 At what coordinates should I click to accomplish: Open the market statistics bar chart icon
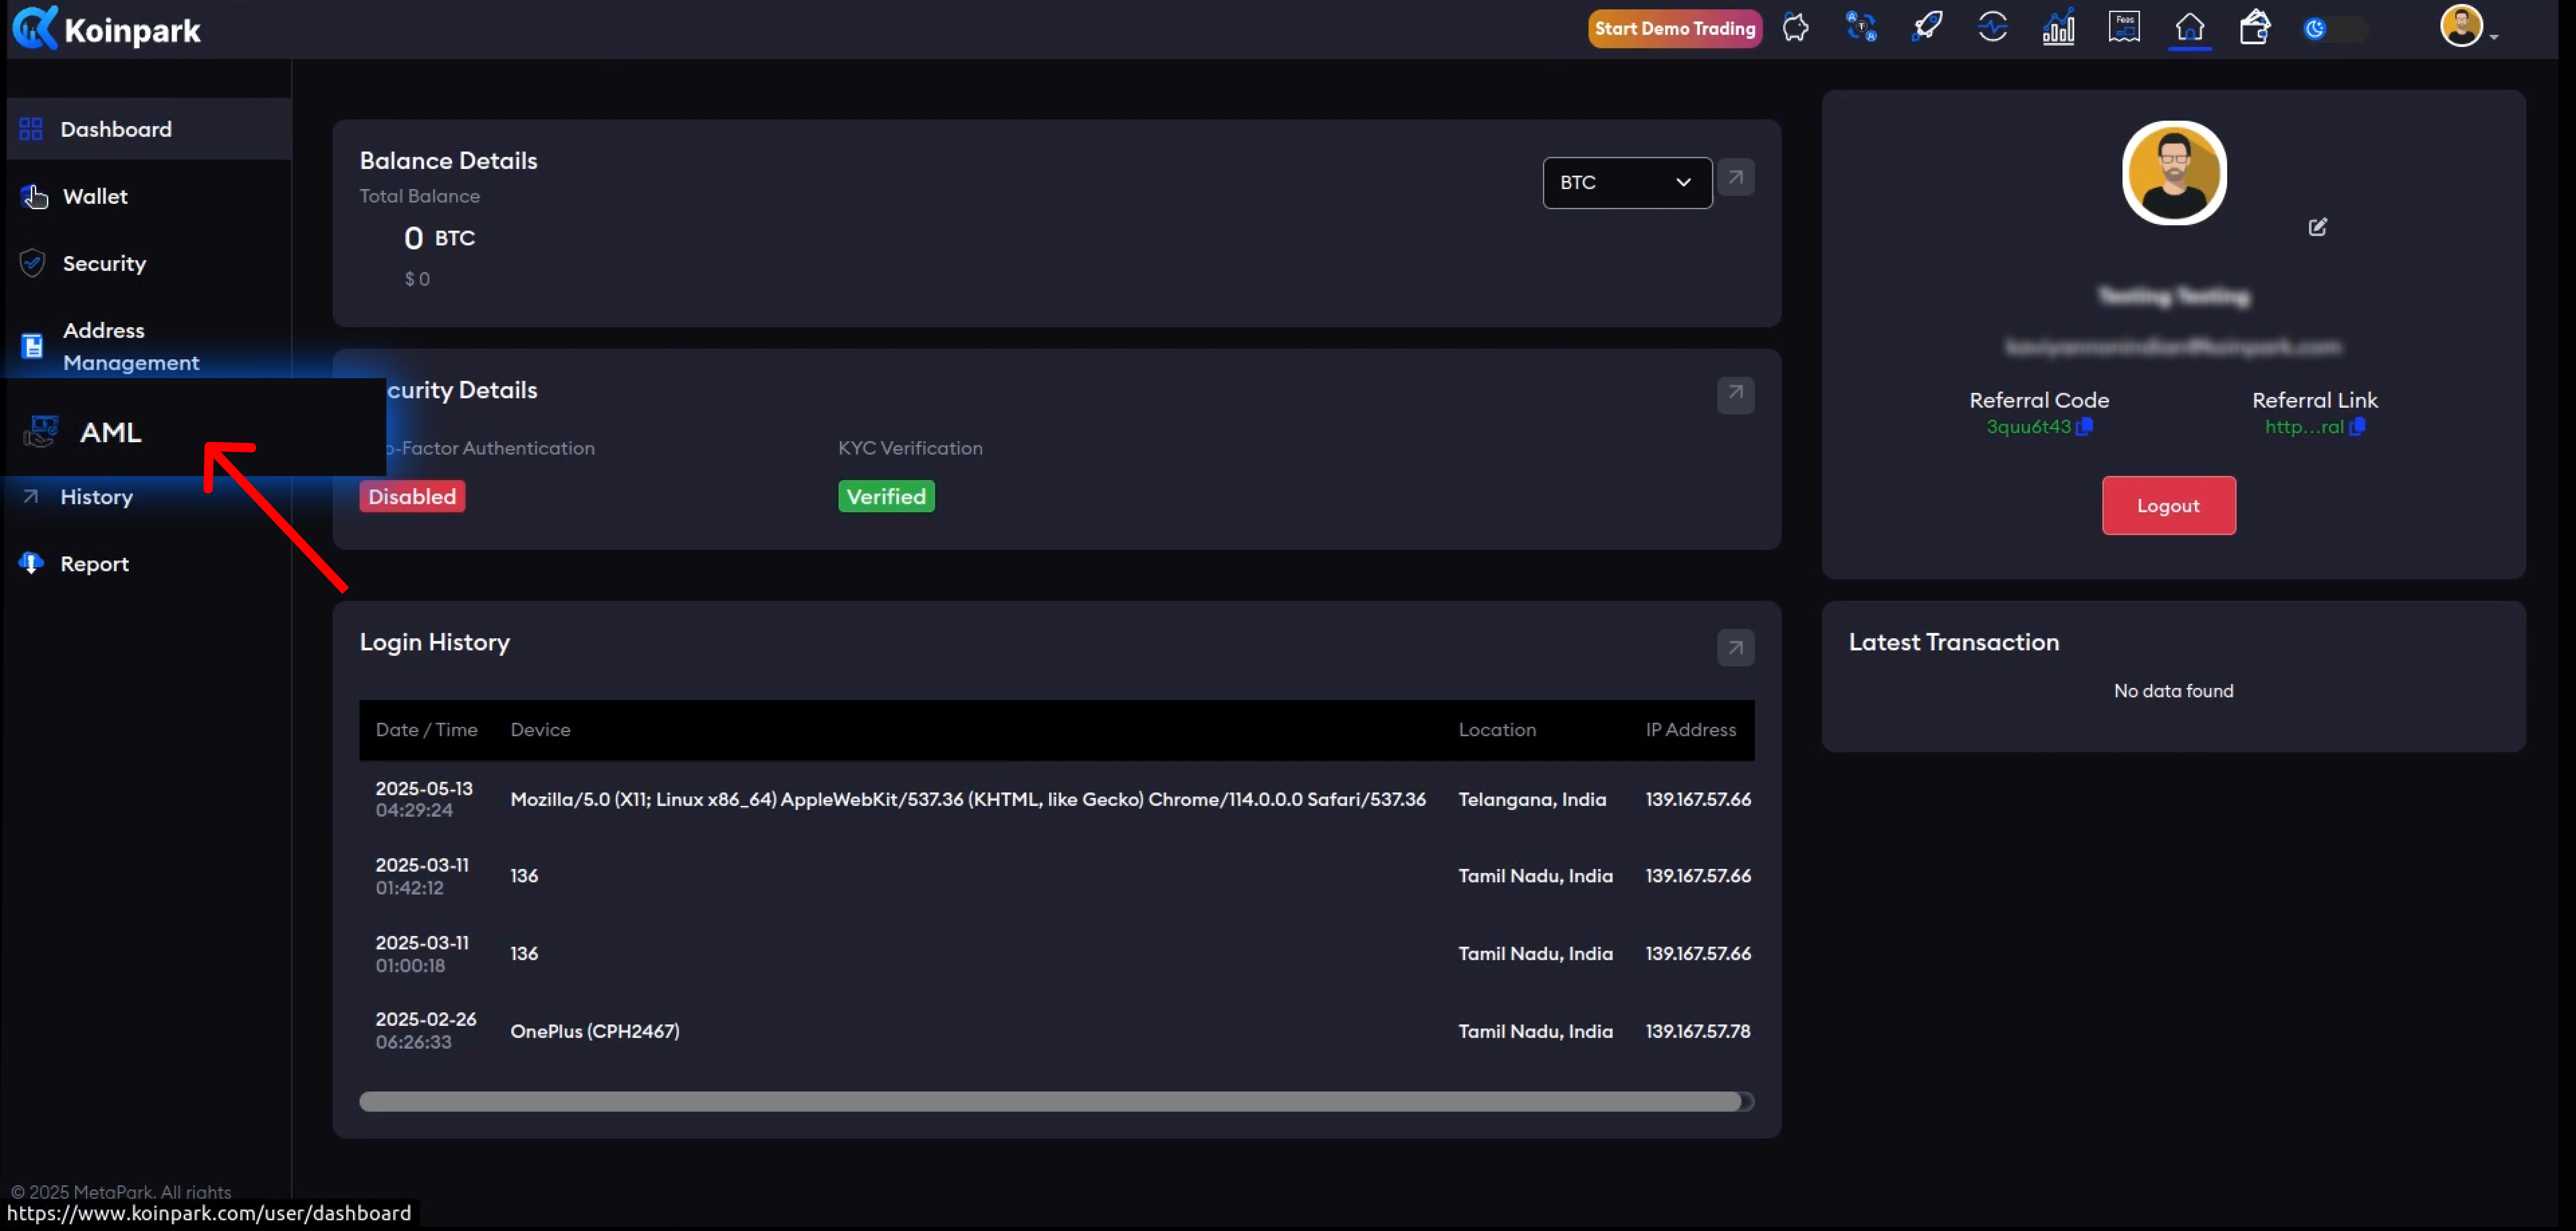(2058, 27)
